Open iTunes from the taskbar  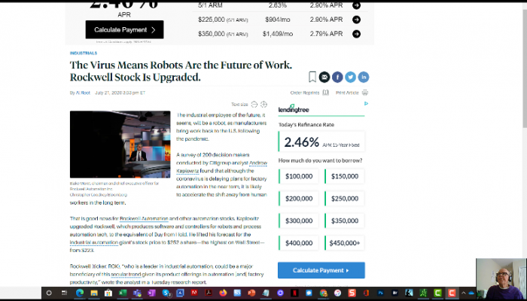tap(338, 293)
